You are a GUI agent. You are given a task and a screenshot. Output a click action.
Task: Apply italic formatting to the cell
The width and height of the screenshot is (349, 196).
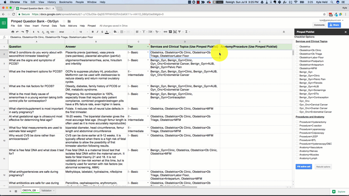97,32
